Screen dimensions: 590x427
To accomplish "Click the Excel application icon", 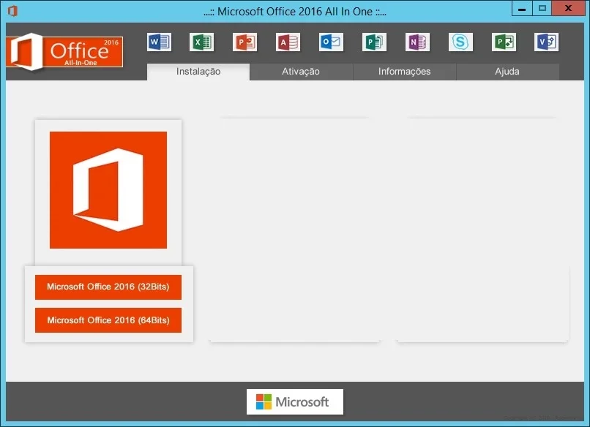I will 202,42.
